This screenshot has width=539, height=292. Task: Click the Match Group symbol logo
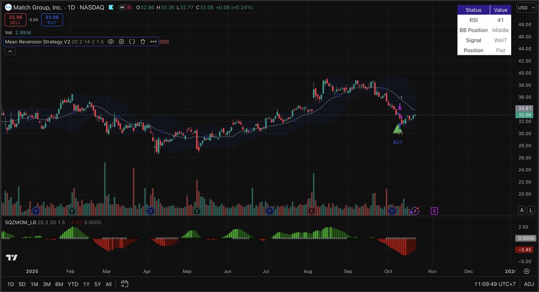(8, 8)
